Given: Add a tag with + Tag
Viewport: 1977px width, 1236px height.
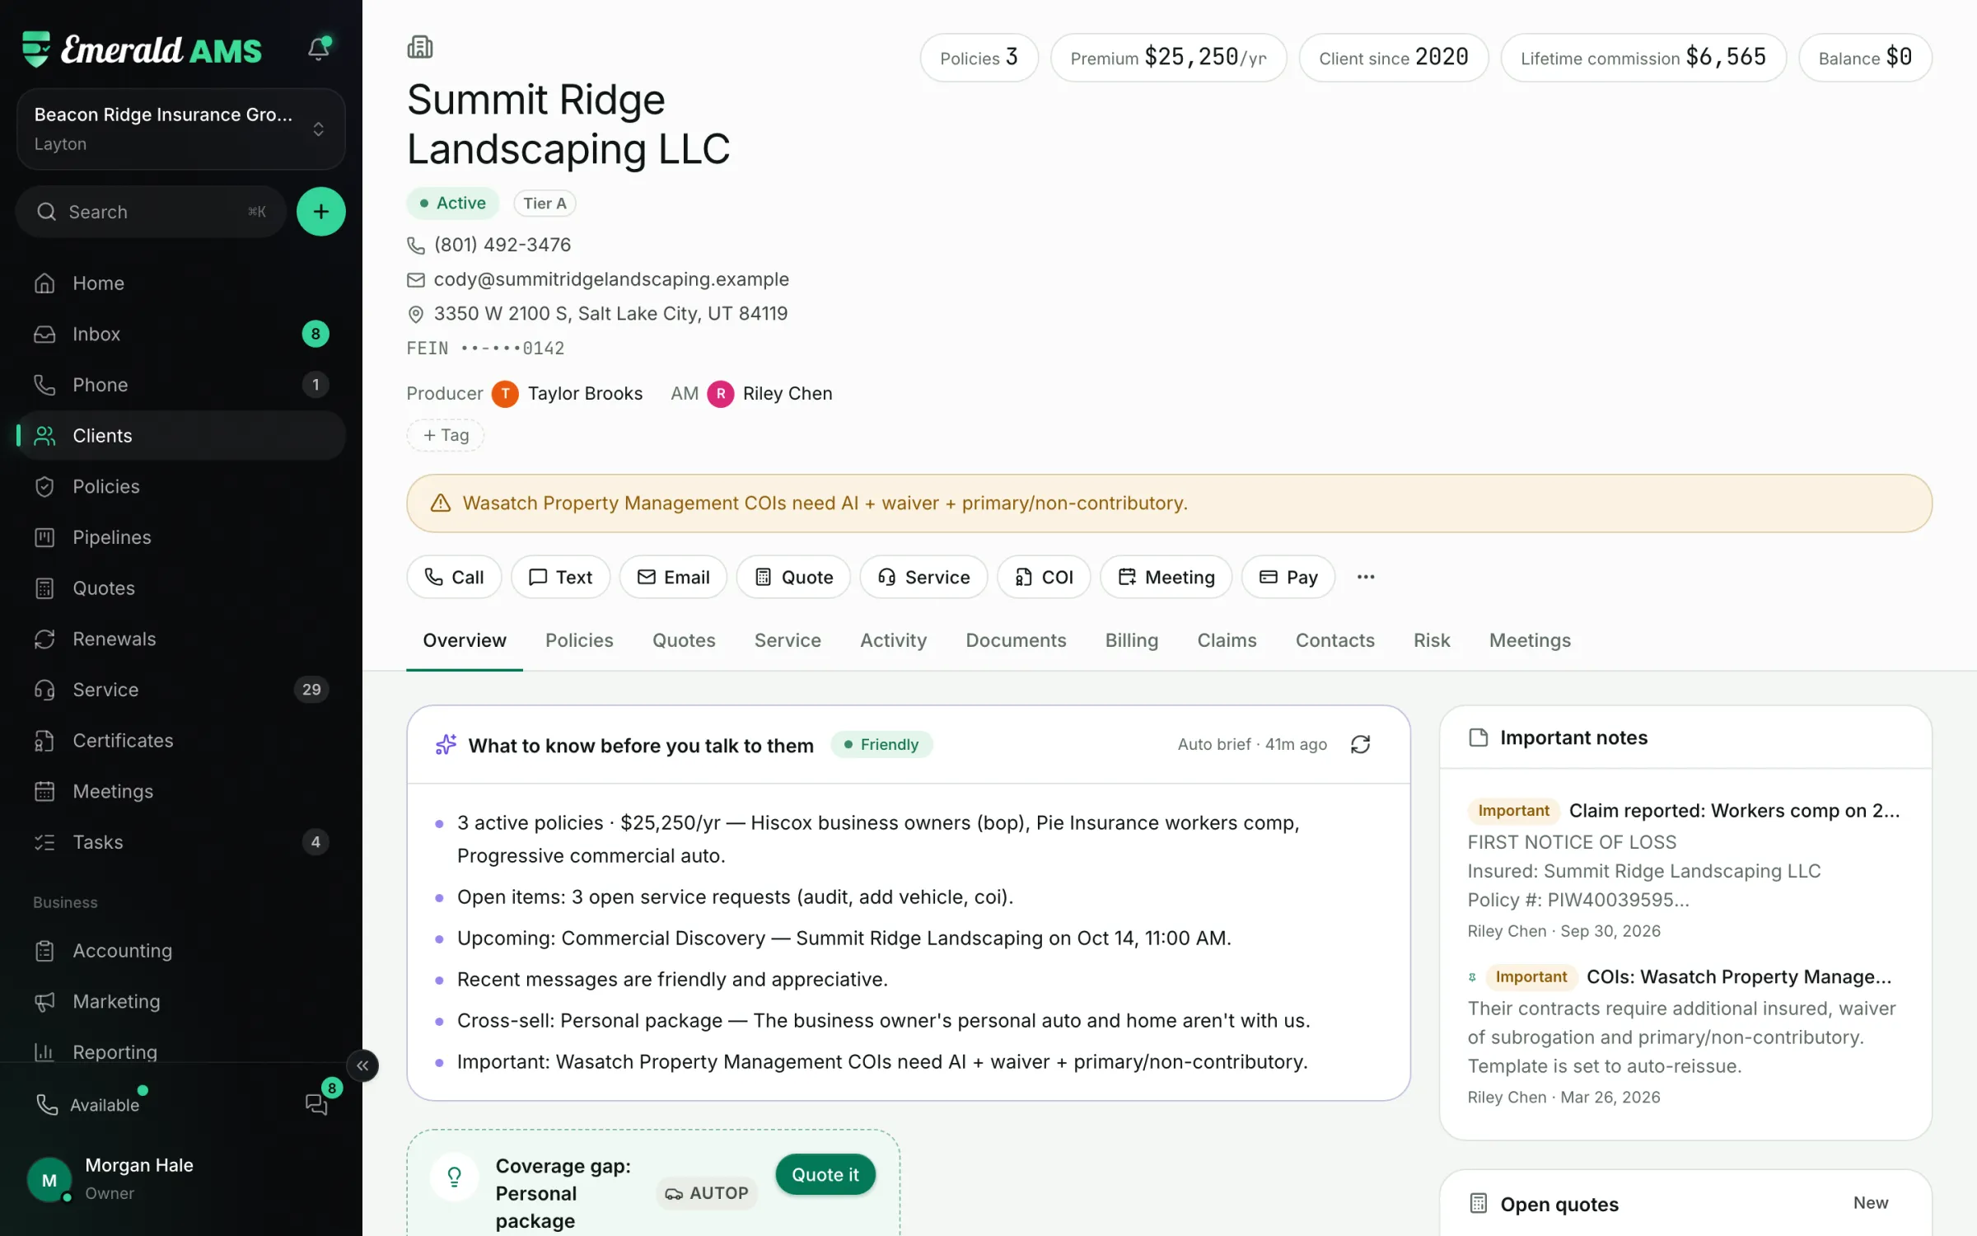Looking at the screenshot, I should [446, 435].
